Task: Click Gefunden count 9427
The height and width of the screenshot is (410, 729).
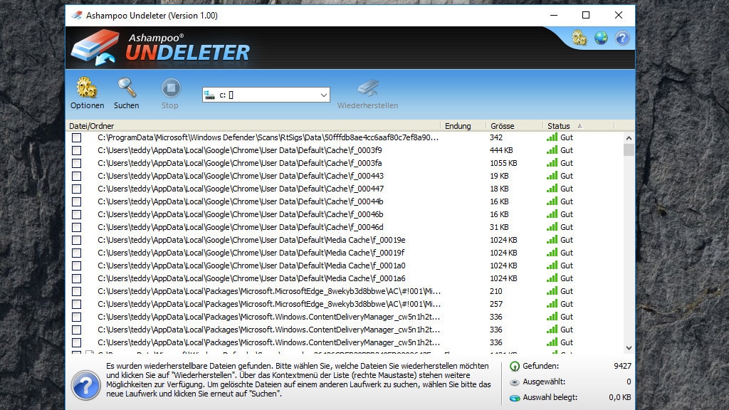Action: (622, 366)
